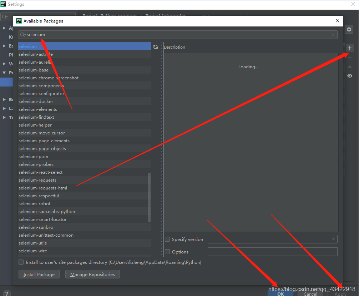Click Cancel in the Settings window

point(310,294)
